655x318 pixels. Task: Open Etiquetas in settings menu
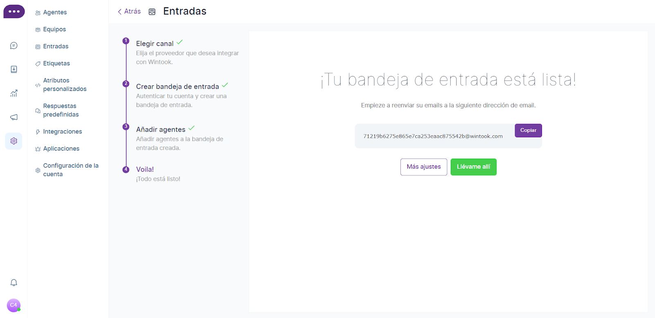[x=56, y=63]
